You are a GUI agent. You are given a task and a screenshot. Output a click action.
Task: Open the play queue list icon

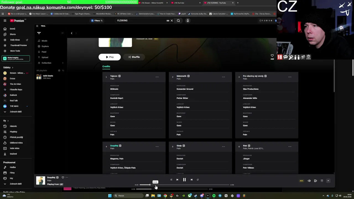point(322,181)
